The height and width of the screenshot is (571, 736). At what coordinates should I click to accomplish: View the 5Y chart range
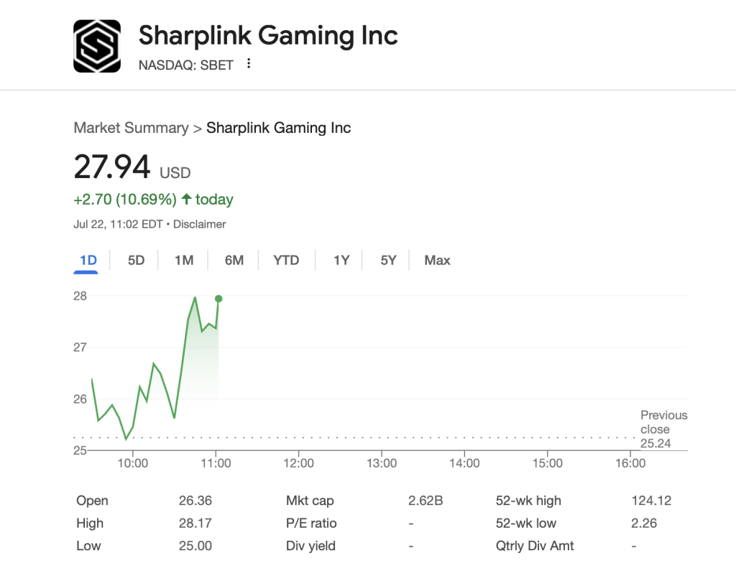(388, 260)
